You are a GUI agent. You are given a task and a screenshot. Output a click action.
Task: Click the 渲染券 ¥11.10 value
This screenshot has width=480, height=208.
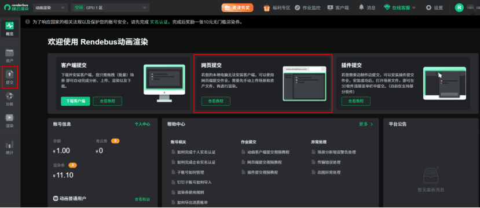tap(63, 175)
